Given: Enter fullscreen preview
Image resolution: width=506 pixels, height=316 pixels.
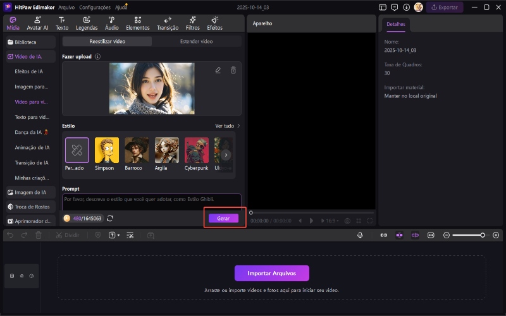Looking at the screenshot, I should (x=370, y=221).
